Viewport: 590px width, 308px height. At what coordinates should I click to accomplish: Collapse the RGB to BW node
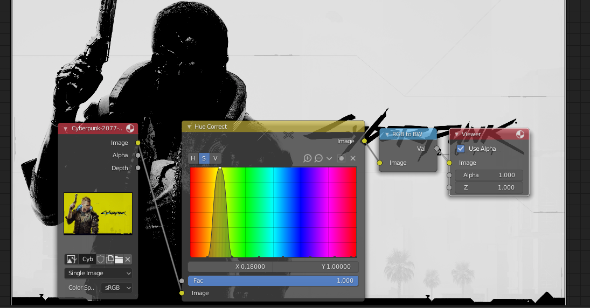tap(387, 134)
